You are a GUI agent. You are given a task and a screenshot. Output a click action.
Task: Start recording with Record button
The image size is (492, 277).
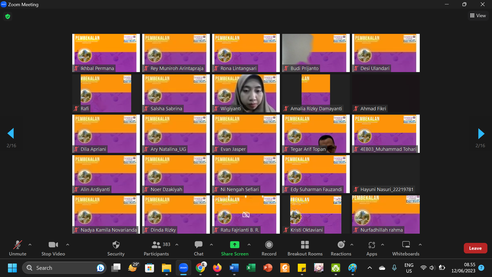[269, 248]
